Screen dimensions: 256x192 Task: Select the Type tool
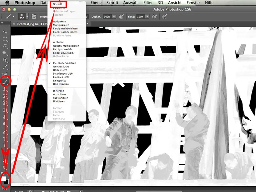pos(5,139)
